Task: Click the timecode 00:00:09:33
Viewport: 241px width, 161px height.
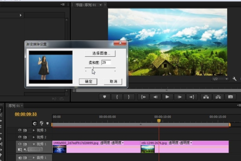Action: pos(26,114)
